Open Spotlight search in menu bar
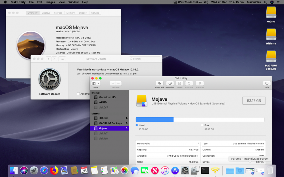Viewport: 284px width, 177px height. [x=265, y=2]
